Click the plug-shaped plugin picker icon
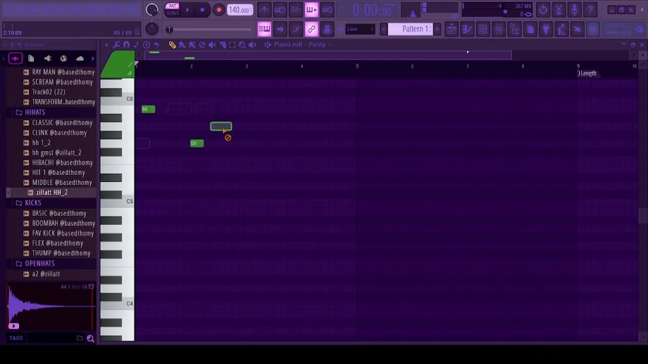This screenshot has width=648, height=364. click(x=546, y=29)
